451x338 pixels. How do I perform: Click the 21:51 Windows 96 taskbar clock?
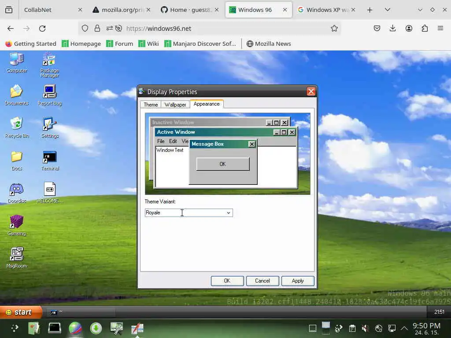click(439, 312)
